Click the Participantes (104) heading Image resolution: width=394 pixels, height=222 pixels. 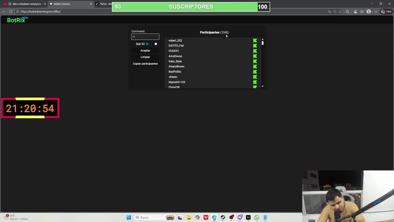click(x=214, y=32)
